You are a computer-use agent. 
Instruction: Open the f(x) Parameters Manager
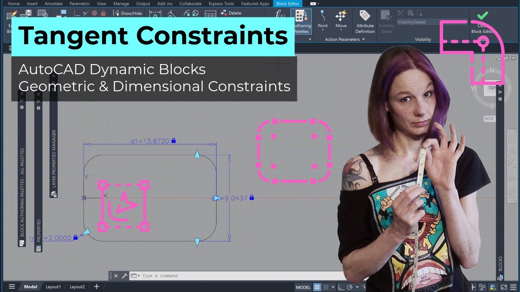(280, 14)
